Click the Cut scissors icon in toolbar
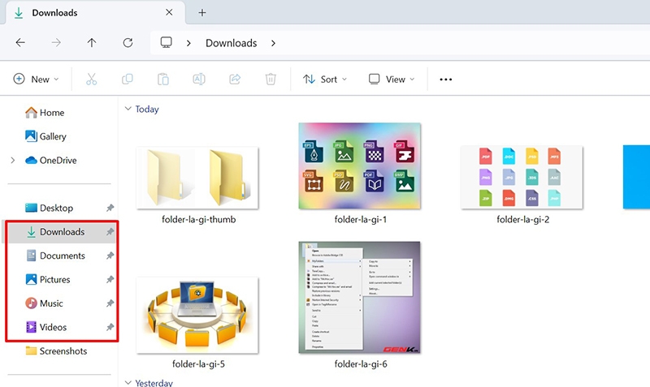 pos(92,80)
